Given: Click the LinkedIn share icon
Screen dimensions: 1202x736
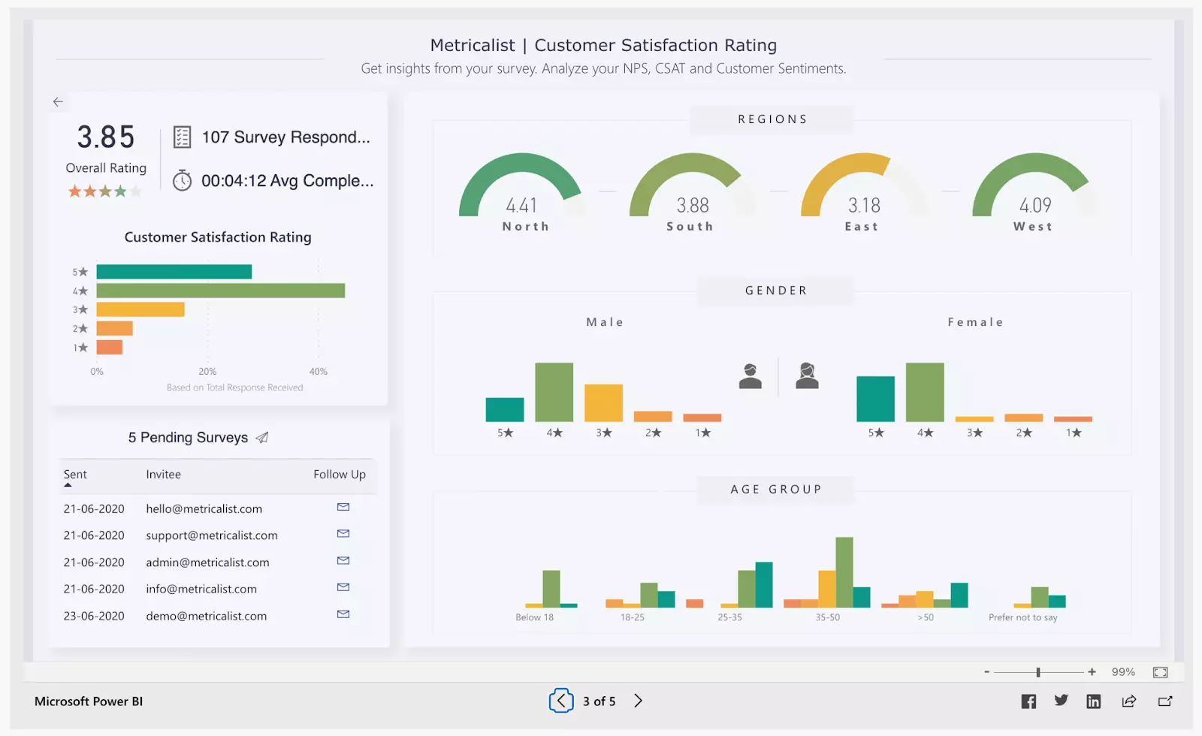Looking at the screenshot, I should tap(1094, 701).
